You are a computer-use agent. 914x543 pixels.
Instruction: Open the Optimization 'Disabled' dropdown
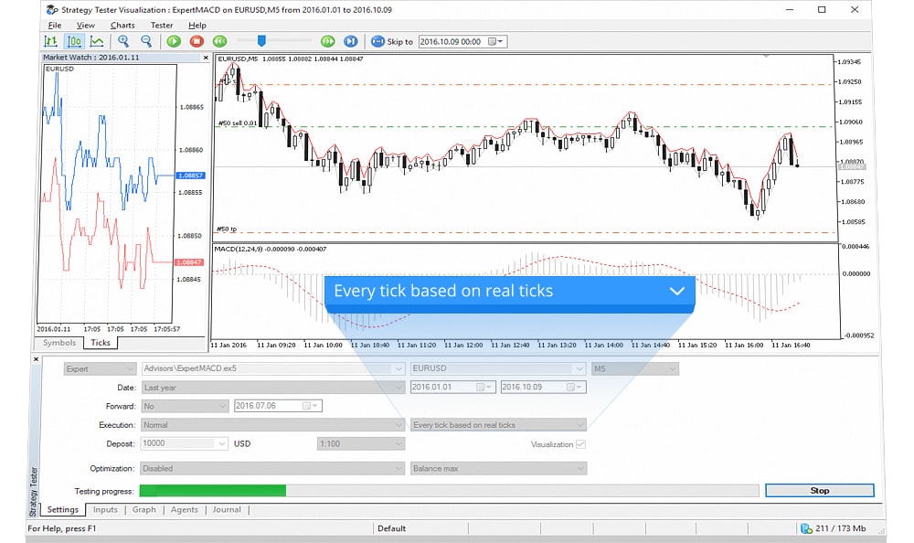click(272, 468)
